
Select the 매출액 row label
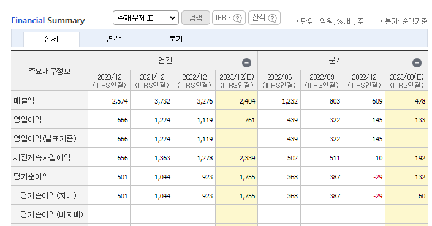pos(24,100)
